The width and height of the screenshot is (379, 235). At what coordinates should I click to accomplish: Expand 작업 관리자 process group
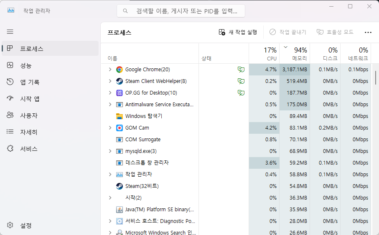click(110, 174)
